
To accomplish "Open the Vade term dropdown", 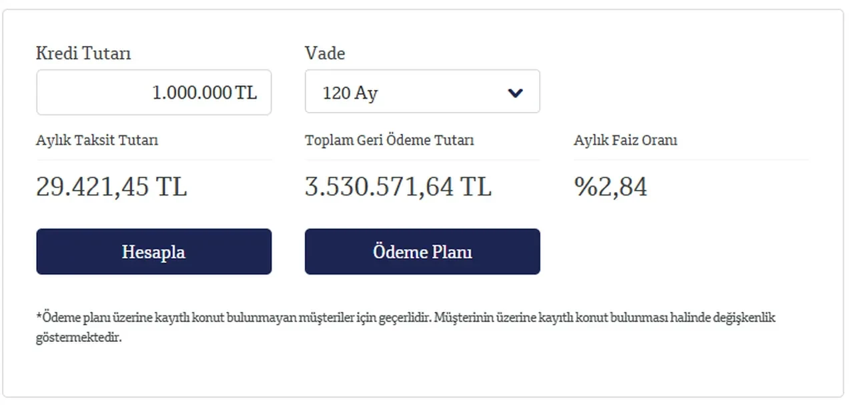I will [422, 92].
